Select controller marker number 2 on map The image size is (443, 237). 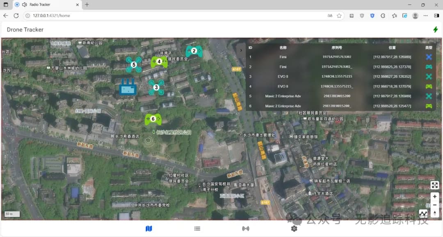point(194,51)
